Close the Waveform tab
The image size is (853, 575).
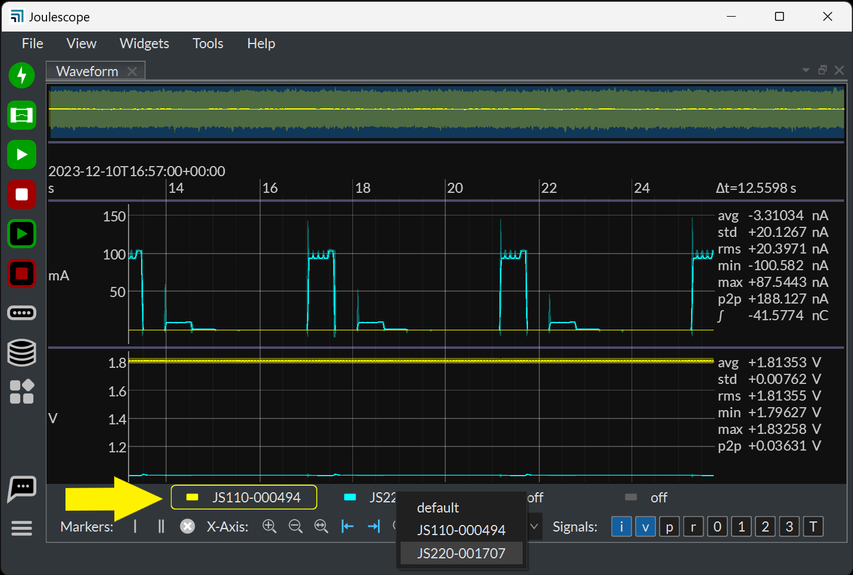click(x=132, y=71)
